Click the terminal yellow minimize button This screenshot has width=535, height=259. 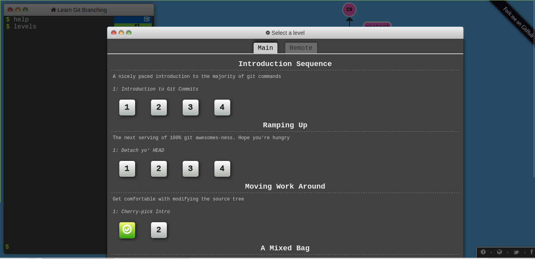(x=18, y=10)
